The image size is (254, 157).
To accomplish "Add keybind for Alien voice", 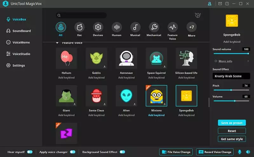I will 126,115.
